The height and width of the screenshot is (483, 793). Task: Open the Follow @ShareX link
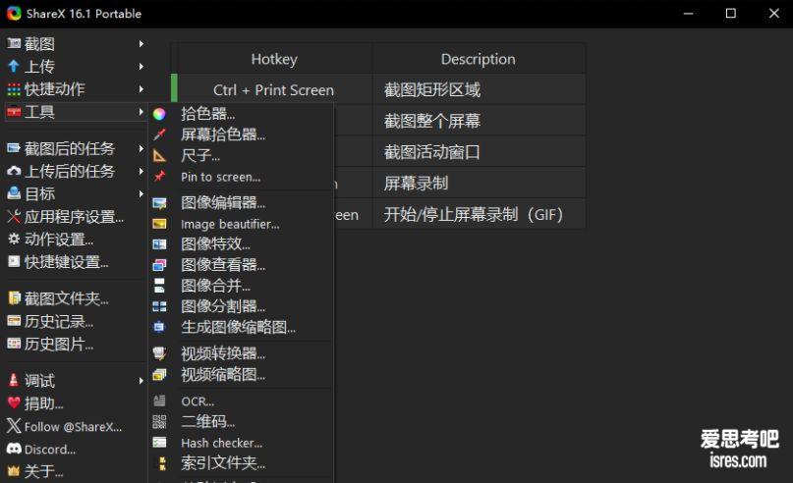[75, 426]
